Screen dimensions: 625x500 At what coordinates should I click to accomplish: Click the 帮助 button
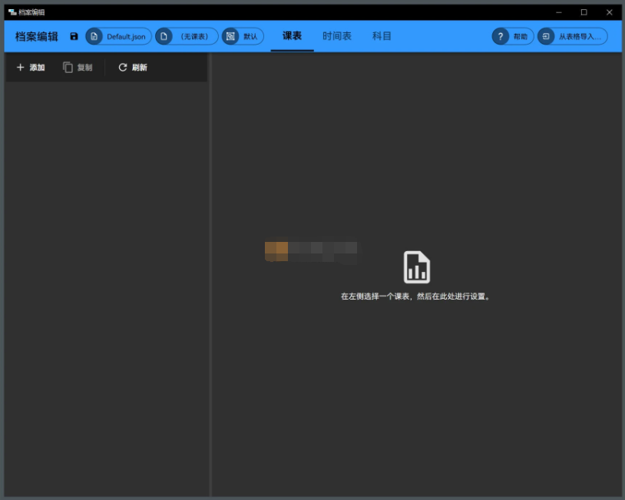(x=511, y=35)
